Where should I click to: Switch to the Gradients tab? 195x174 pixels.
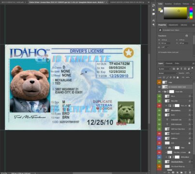(x=177, y=4)
